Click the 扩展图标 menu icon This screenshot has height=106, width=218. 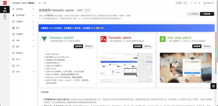click(x=13, y=34)
